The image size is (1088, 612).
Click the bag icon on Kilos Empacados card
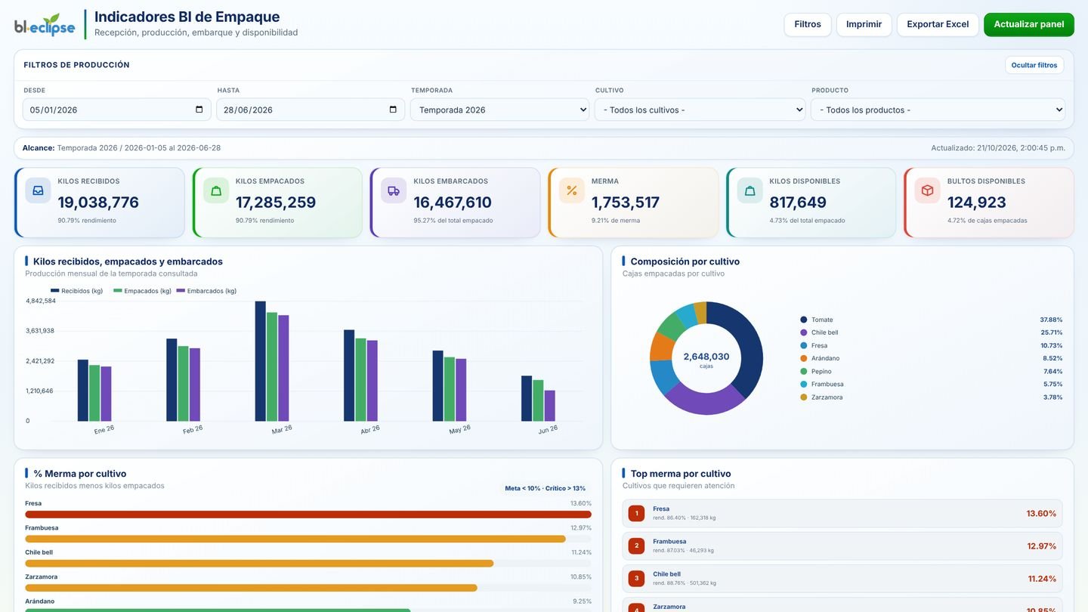pyautogui.click(x=216, y=190)
